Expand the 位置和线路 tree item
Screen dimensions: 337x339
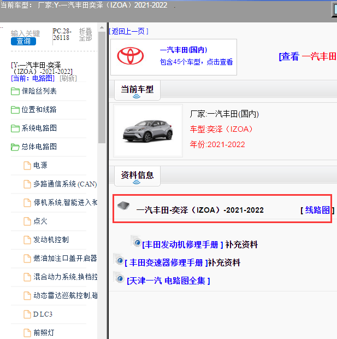point(39,109)
